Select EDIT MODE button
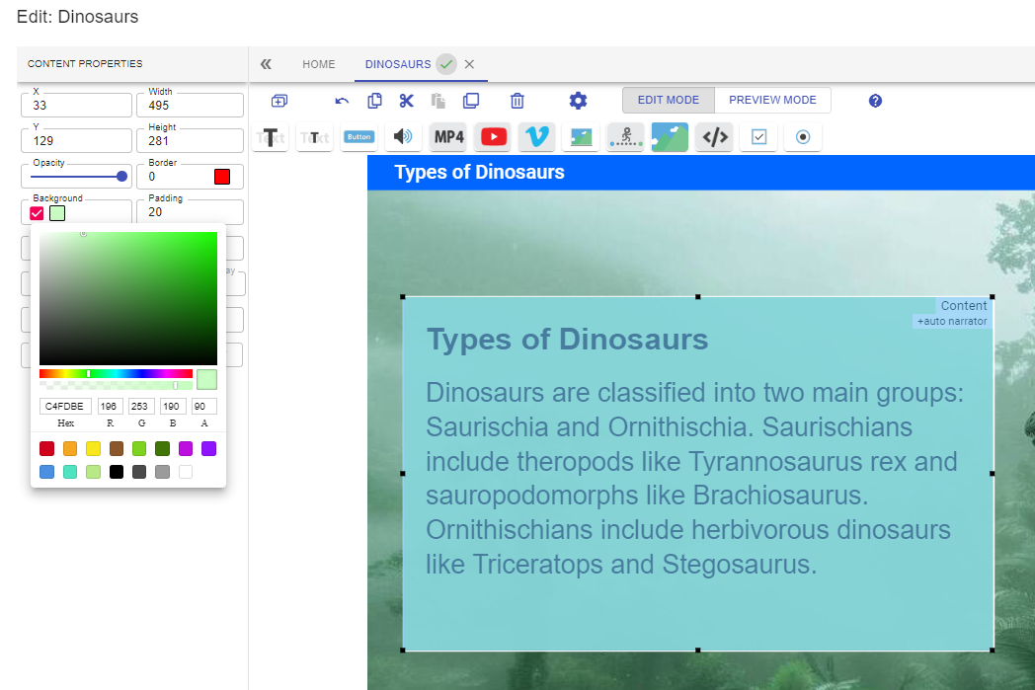This screenshot has height=690, width=1035. (x=668, y=101)
